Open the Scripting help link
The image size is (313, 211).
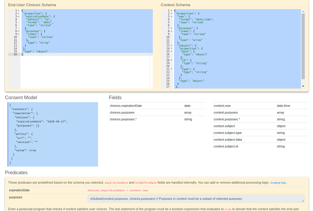tap(279, 183)
